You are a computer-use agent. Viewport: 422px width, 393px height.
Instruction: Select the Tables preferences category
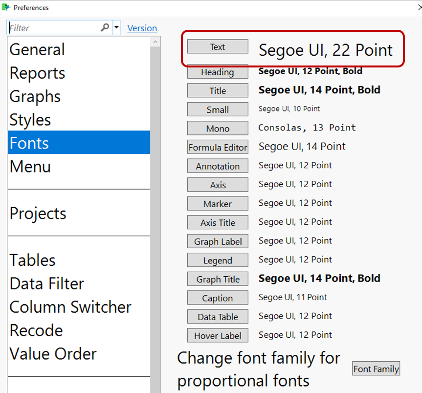click(x=32, y=260)
